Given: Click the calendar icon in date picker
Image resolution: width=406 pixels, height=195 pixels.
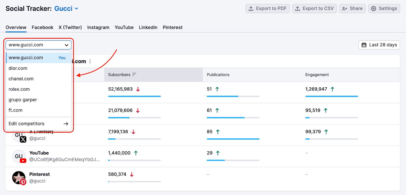Looking at the screenshot, I should tap(364, 45).
